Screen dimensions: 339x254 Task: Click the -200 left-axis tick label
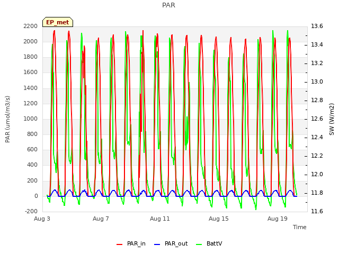point(31,211)
